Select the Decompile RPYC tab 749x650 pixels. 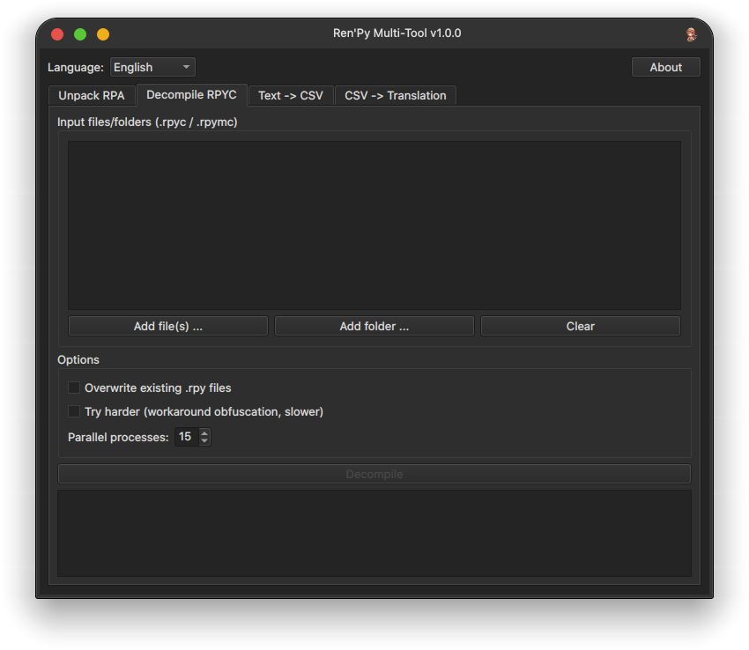coord(191,94)
